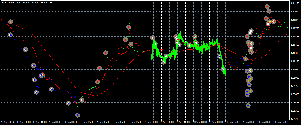Click the 1.10180 price label
Screen dimensions: 301x125
point(295,61)
